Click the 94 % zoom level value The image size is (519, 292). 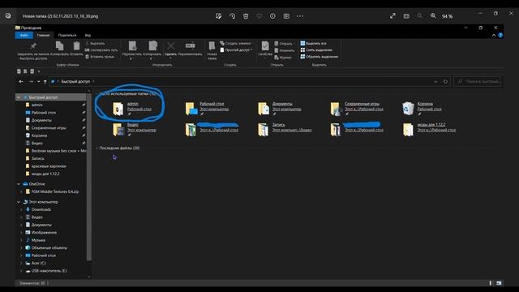[x=447, y=16]
